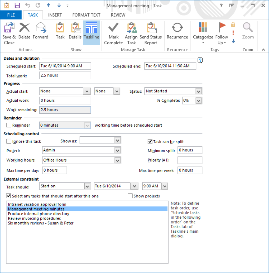Image resolution: width=269 pixels, height=273 pixels.
Task: Expand the Project dropdown showing Admin
Action: (x=118, y=150)
